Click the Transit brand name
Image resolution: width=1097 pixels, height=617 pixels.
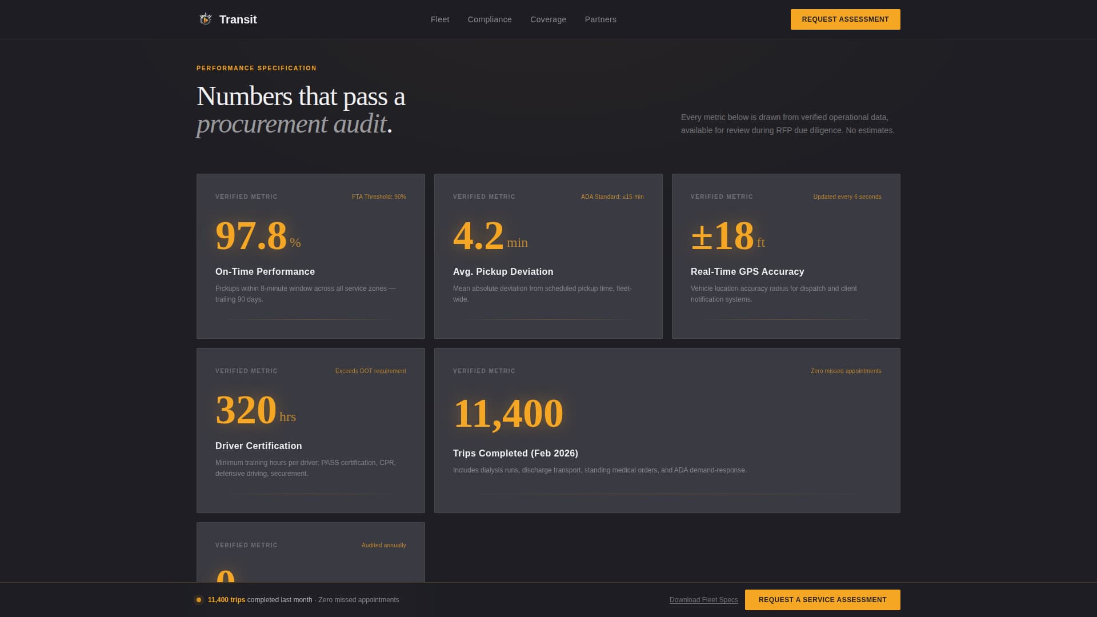coord(238,19)
